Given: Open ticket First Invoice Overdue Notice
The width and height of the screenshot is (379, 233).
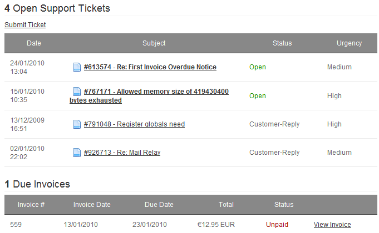Looking at the screenshot, I should point(150,67).
